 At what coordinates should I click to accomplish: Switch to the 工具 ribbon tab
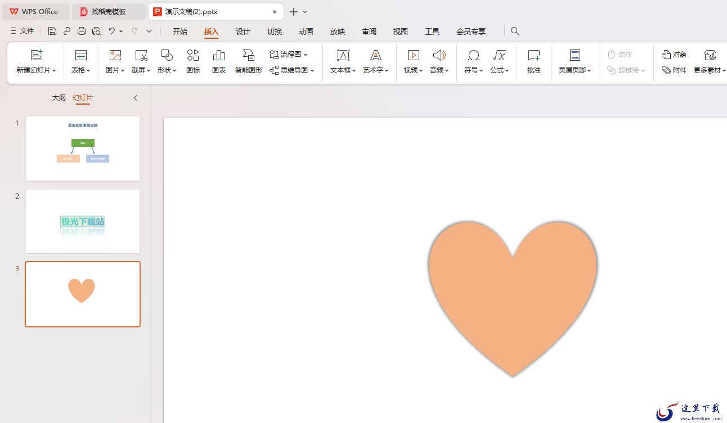(432, 31)
